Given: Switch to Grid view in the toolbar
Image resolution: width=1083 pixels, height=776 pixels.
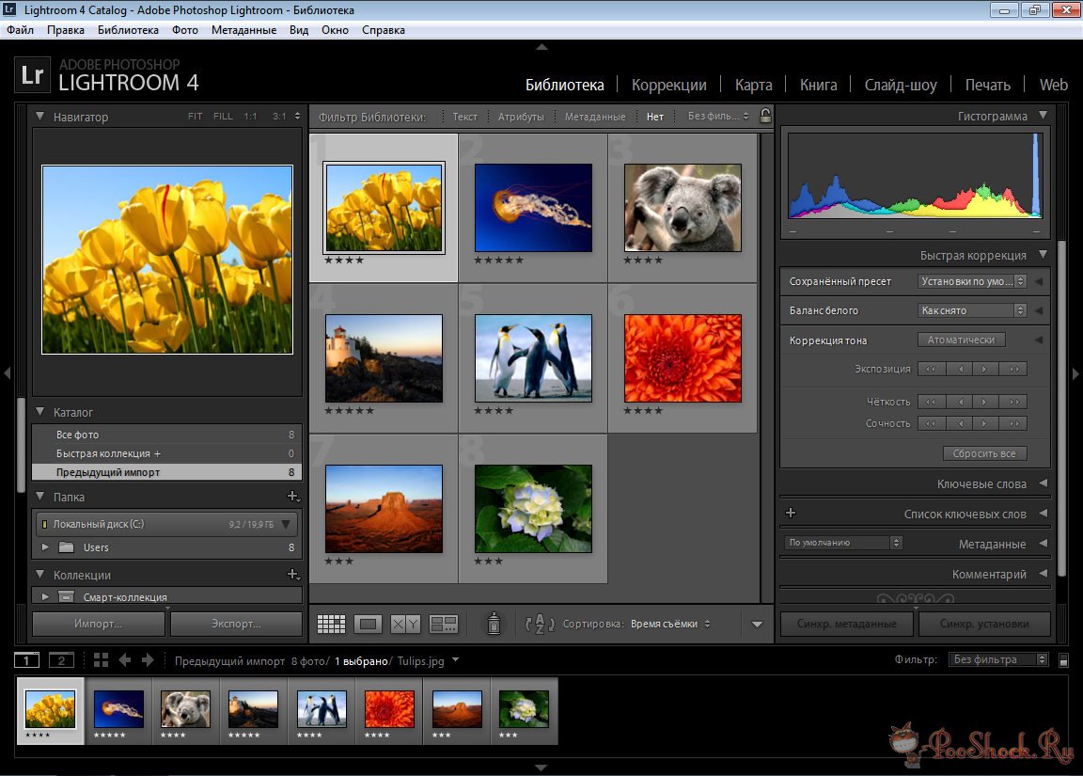Looking at the screenshot, I should point(331,624).
